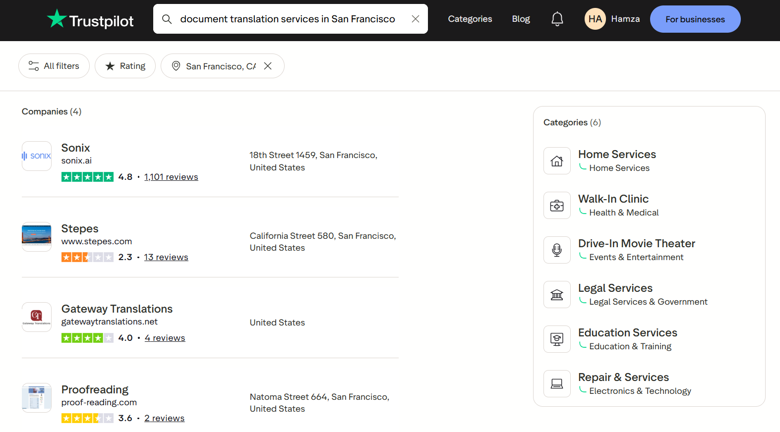
Task: Clear the search query text
Action: tap(415, 19)
